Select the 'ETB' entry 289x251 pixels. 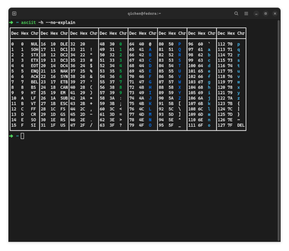[x=64, y=82]
